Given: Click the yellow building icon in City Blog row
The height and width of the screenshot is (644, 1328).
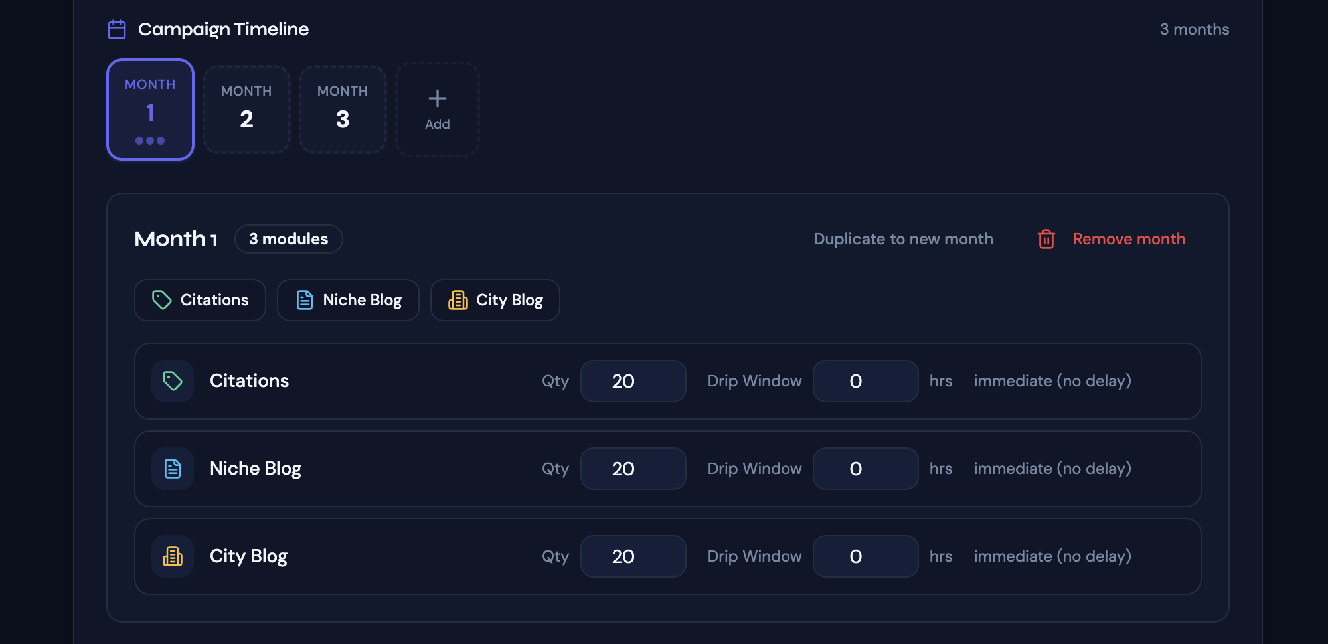Looking at the screenshot, I should (173, 556).
